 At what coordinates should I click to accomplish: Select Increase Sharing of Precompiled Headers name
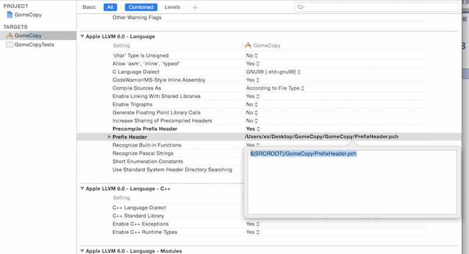point(162,121)
